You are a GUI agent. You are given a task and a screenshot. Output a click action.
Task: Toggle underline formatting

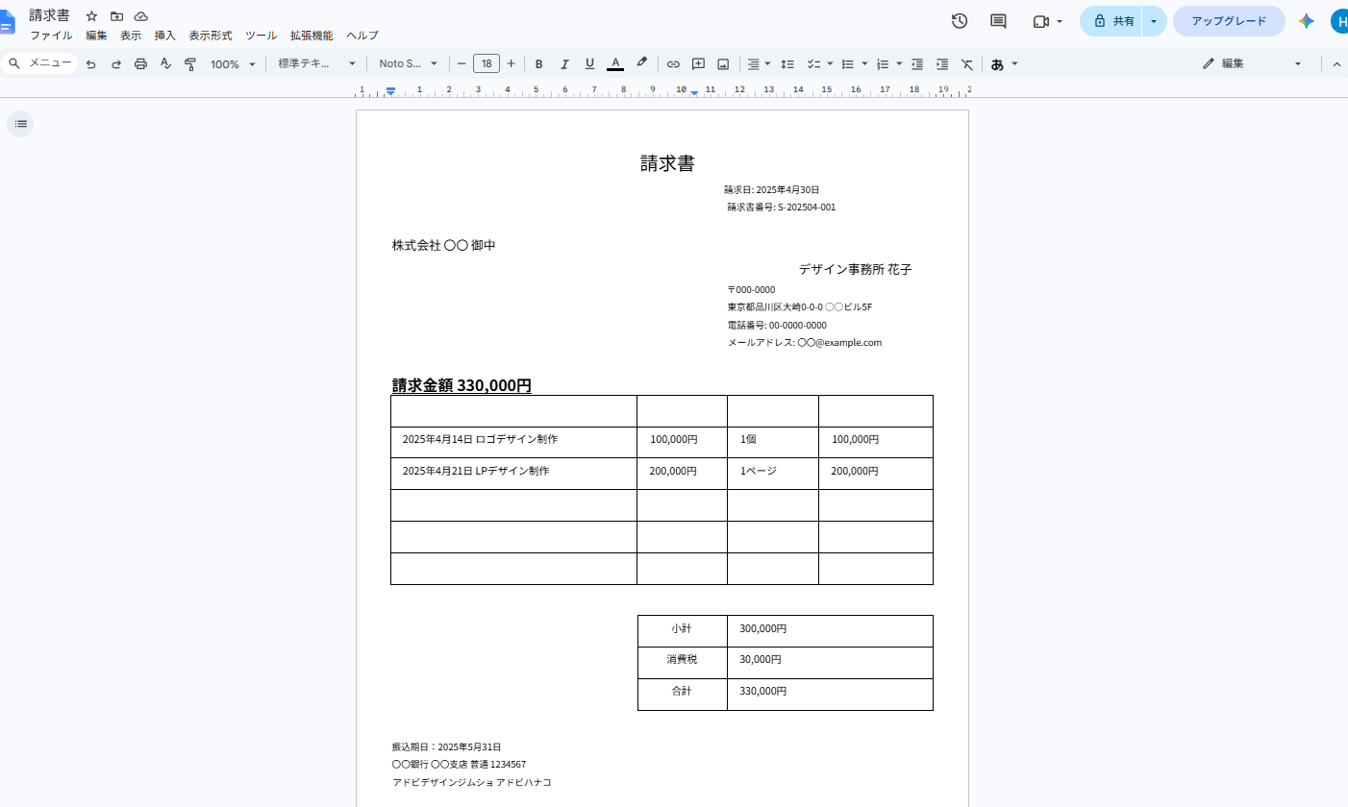589,64
